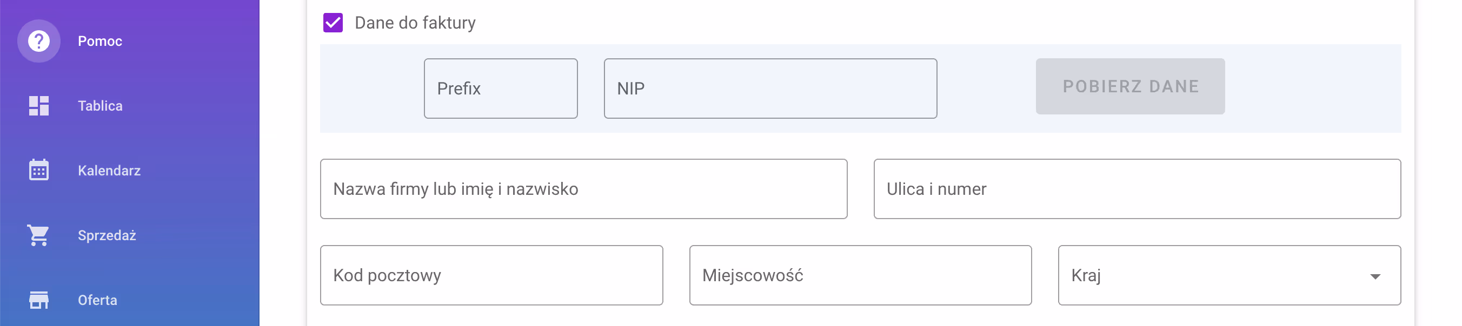Select the Kod pocztowy input
The width and height of the screenshot is (1462, 326).
(x=491, y=276)
